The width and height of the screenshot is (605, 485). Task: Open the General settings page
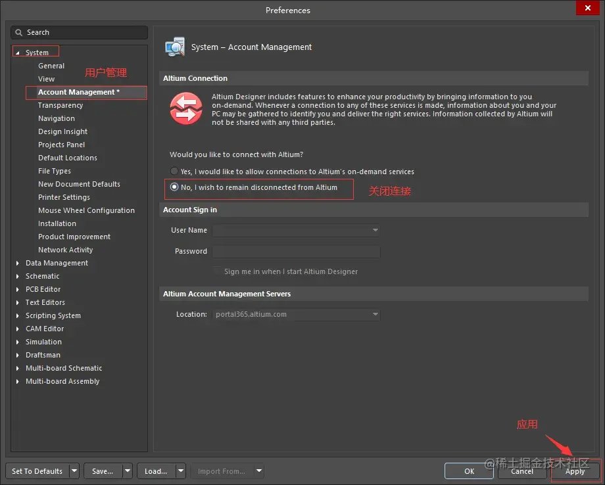(x=51, y=66)
